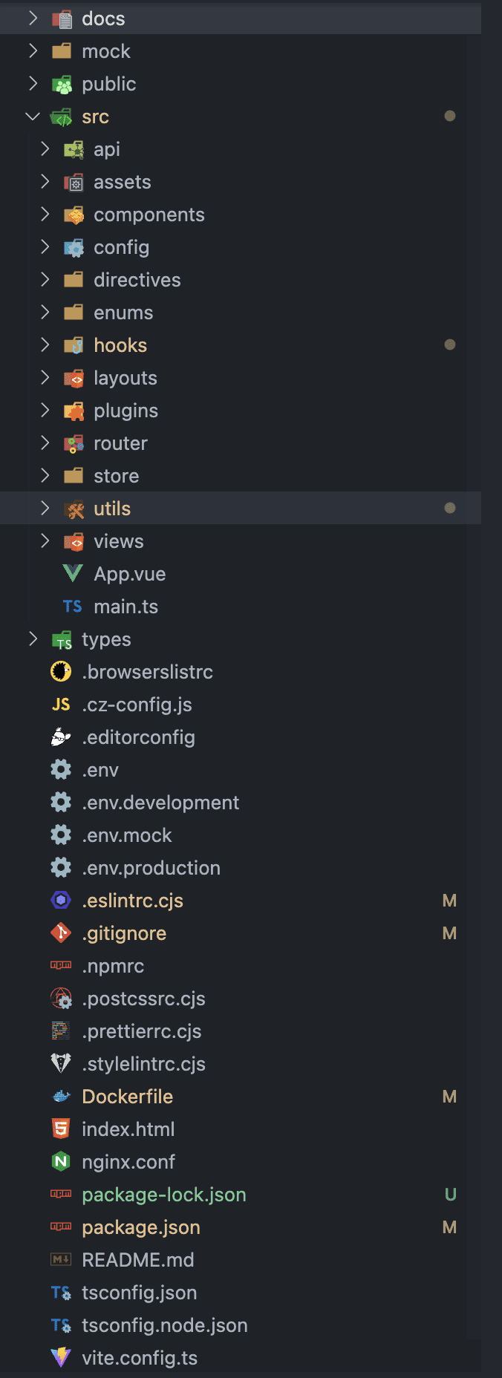Image resolution: width=502 pixels, height=1378 pixels.
Task: Click the stylelint icon next to .stylelintrc.cjs
Action: (61, 1063)
